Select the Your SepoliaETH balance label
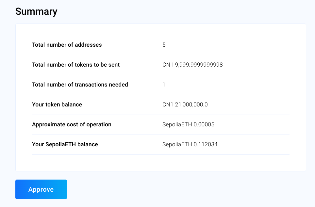Screen dimensions: 315x207 point(65,144)
